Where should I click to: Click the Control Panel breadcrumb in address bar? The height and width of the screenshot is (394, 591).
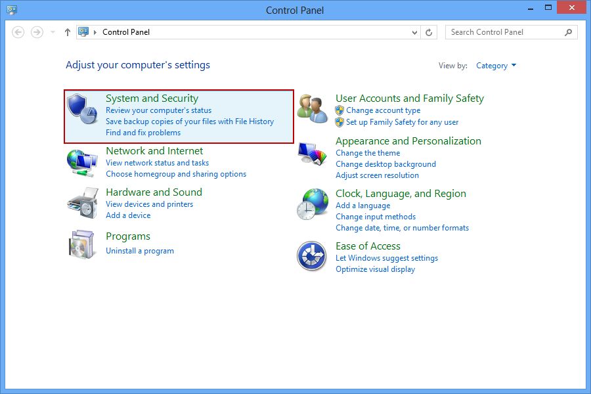coord(126,32)
